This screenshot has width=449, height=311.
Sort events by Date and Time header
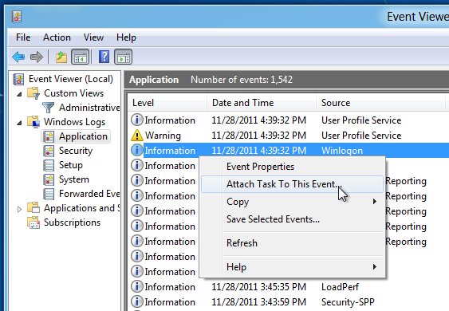pyautogui.click(x=262, y=103)
